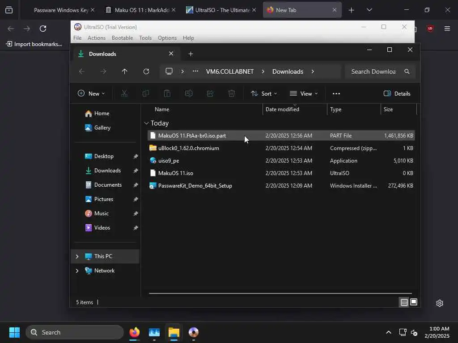The width and height of the screenshot is (458, 343).
Task: Expand the Network tree node
Action: (x=77, y=271)
